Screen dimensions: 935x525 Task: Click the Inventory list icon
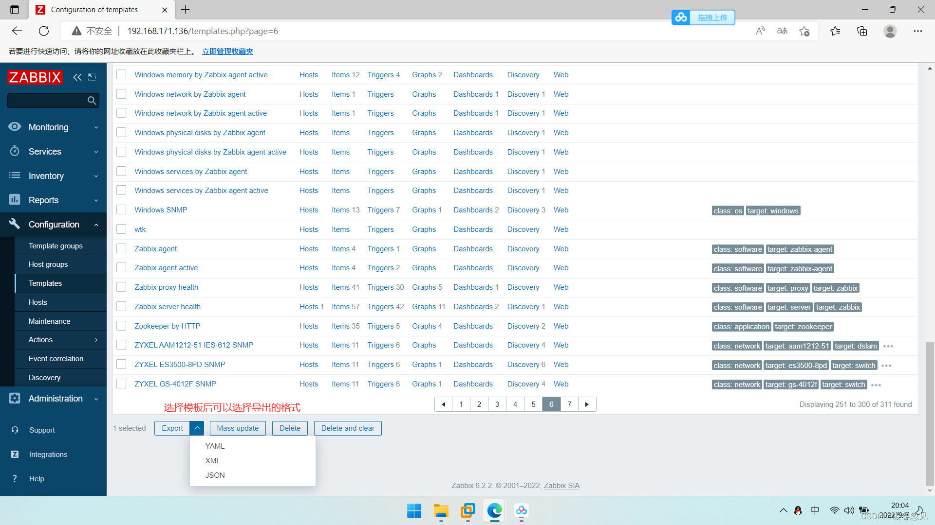point(15,175)
